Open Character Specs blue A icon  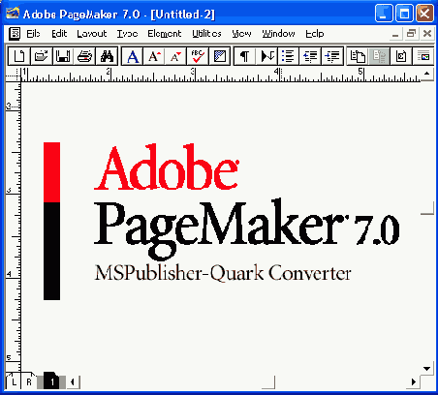point(133,56)
